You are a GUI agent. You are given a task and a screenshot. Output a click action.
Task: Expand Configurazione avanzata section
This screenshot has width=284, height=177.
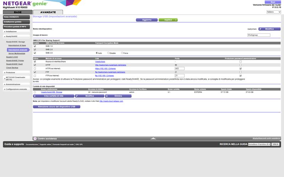pos(16,89)
